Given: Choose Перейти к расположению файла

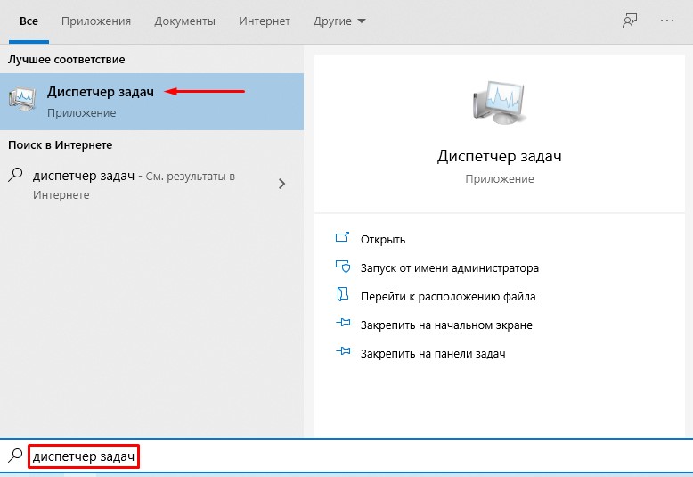Looking at the screenshot, I should pyautogui.click(x=448, y=297).
